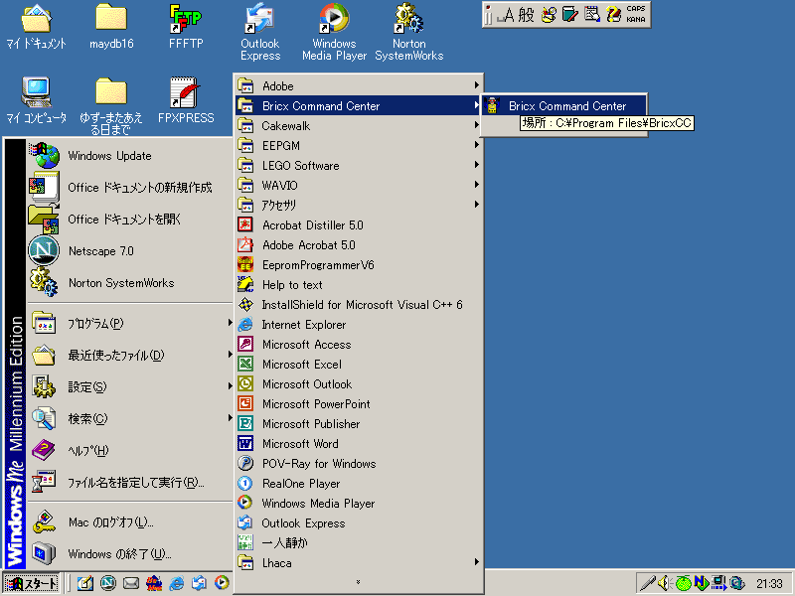
Task: Click the Norton tray icon
Action: pyautogui.click(x=701, y=583)
